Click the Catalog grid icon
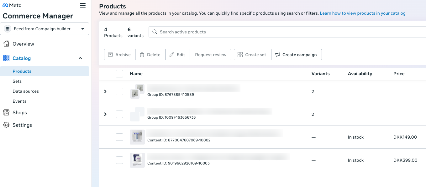Image resolution: width=426 pixels, height=187 pixels. coord(6,58)
